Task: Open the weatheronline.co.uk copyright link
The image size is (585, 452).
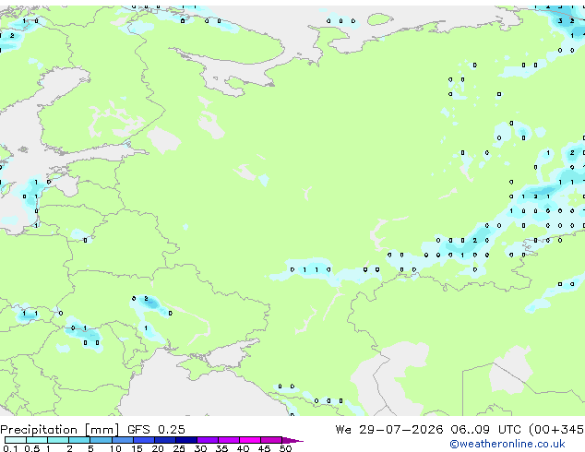Action: point(507,444)
